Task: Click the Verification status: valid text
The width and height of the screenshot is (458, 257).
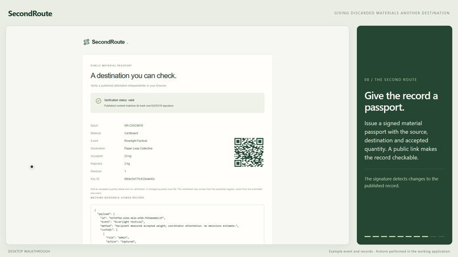Action: pyautogui.click(x=119, y=100)
